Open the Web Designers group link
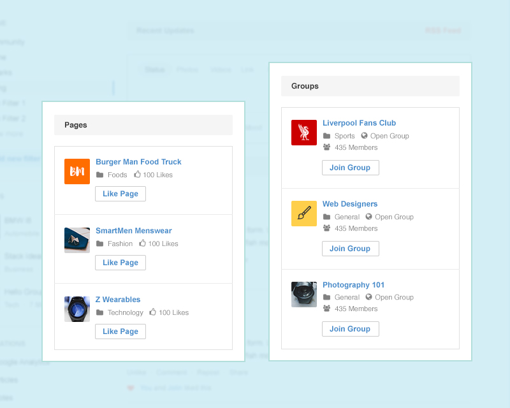The height and width of the screenshot is (408, 510). click(350, 204)
